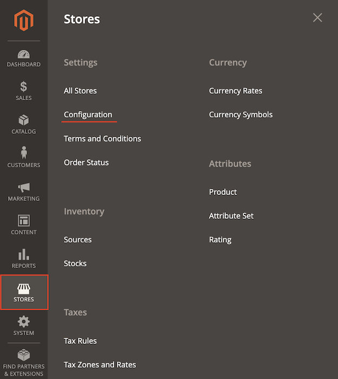Open the Marketing megaphone icon
This screenshot has height=379, width=338.
click(24, 187)
